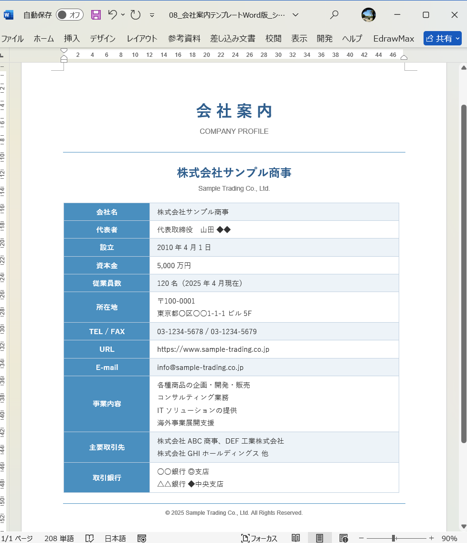Enable Focus mode via フォーカス in the status bar
Image resolution: width=467 pixels, height=543 pixels.
259,538
